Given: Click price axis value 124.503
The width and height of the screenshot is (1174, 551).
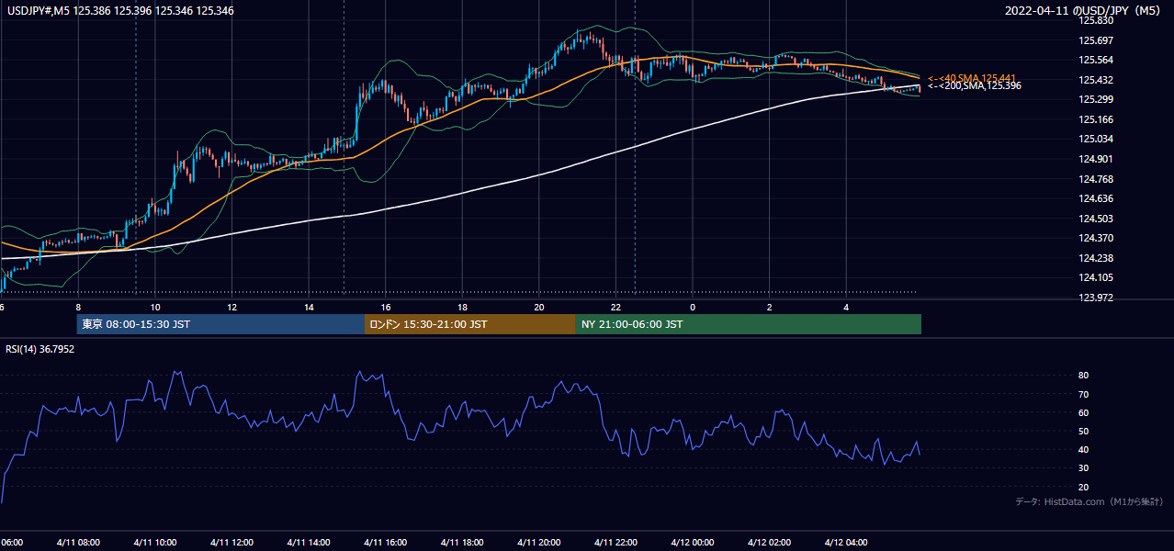Looking at the screenshot, I should point(1096,219).
